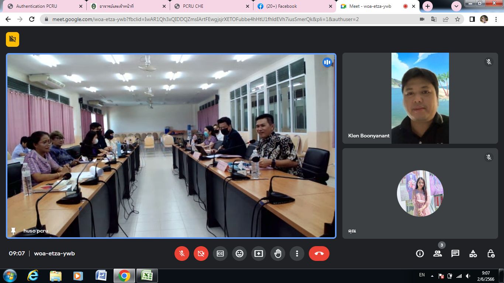
Task: Click the Present now screen share icon
Action: pos(259,254)
